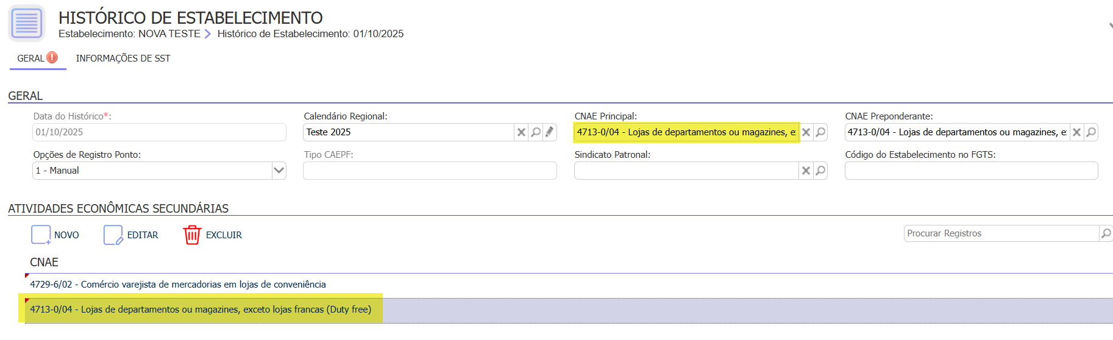Screen dimensions: 1113x340
Task: Clear the CNAE Preponderante field
Action: (1076, 132)
